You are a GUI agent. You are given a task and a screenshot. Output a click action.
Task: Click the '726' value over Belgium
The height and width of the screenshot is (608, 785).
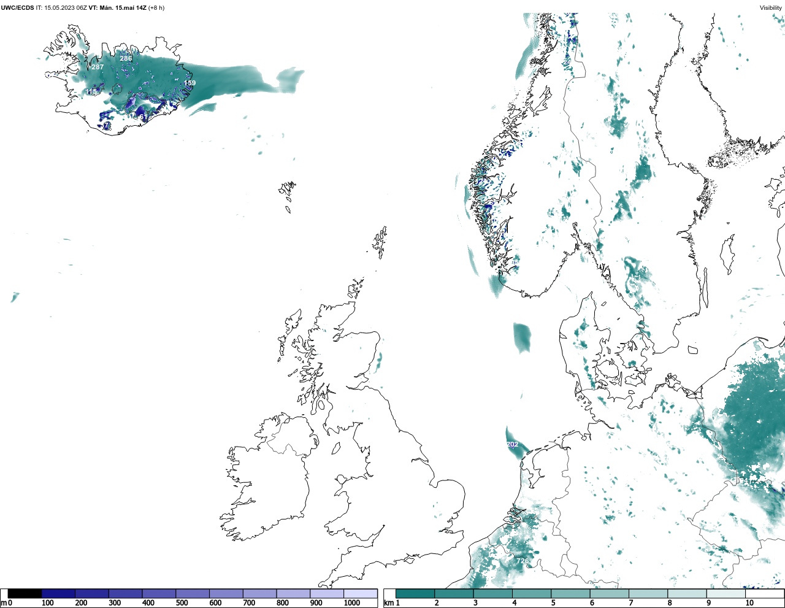[x=523, y=561]
